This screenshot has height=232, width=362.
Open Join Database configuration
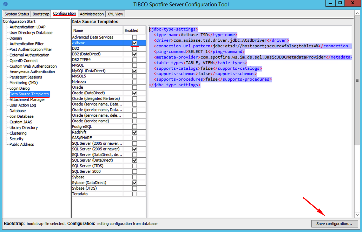[21, 117]
